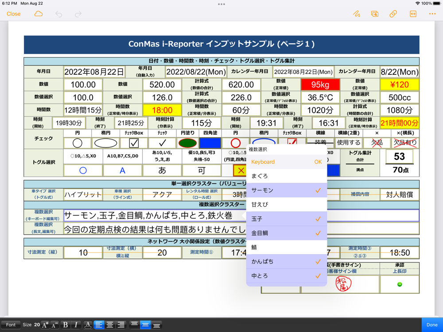443x332 pixels.
Task: Click the redo arrow icon
Action: (78, 14)
